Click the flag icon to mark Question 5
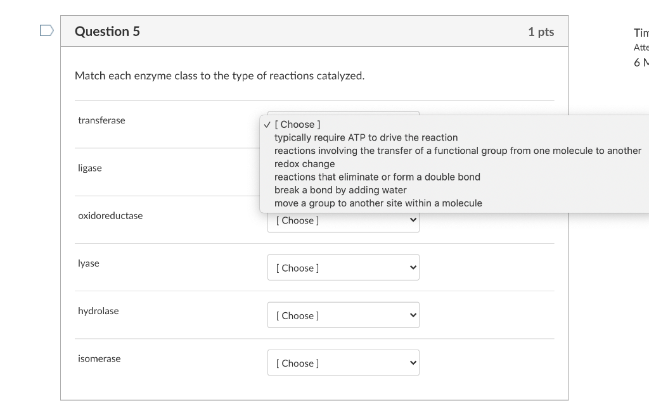The height and width of the screenshot is (404, 649). 45,29
